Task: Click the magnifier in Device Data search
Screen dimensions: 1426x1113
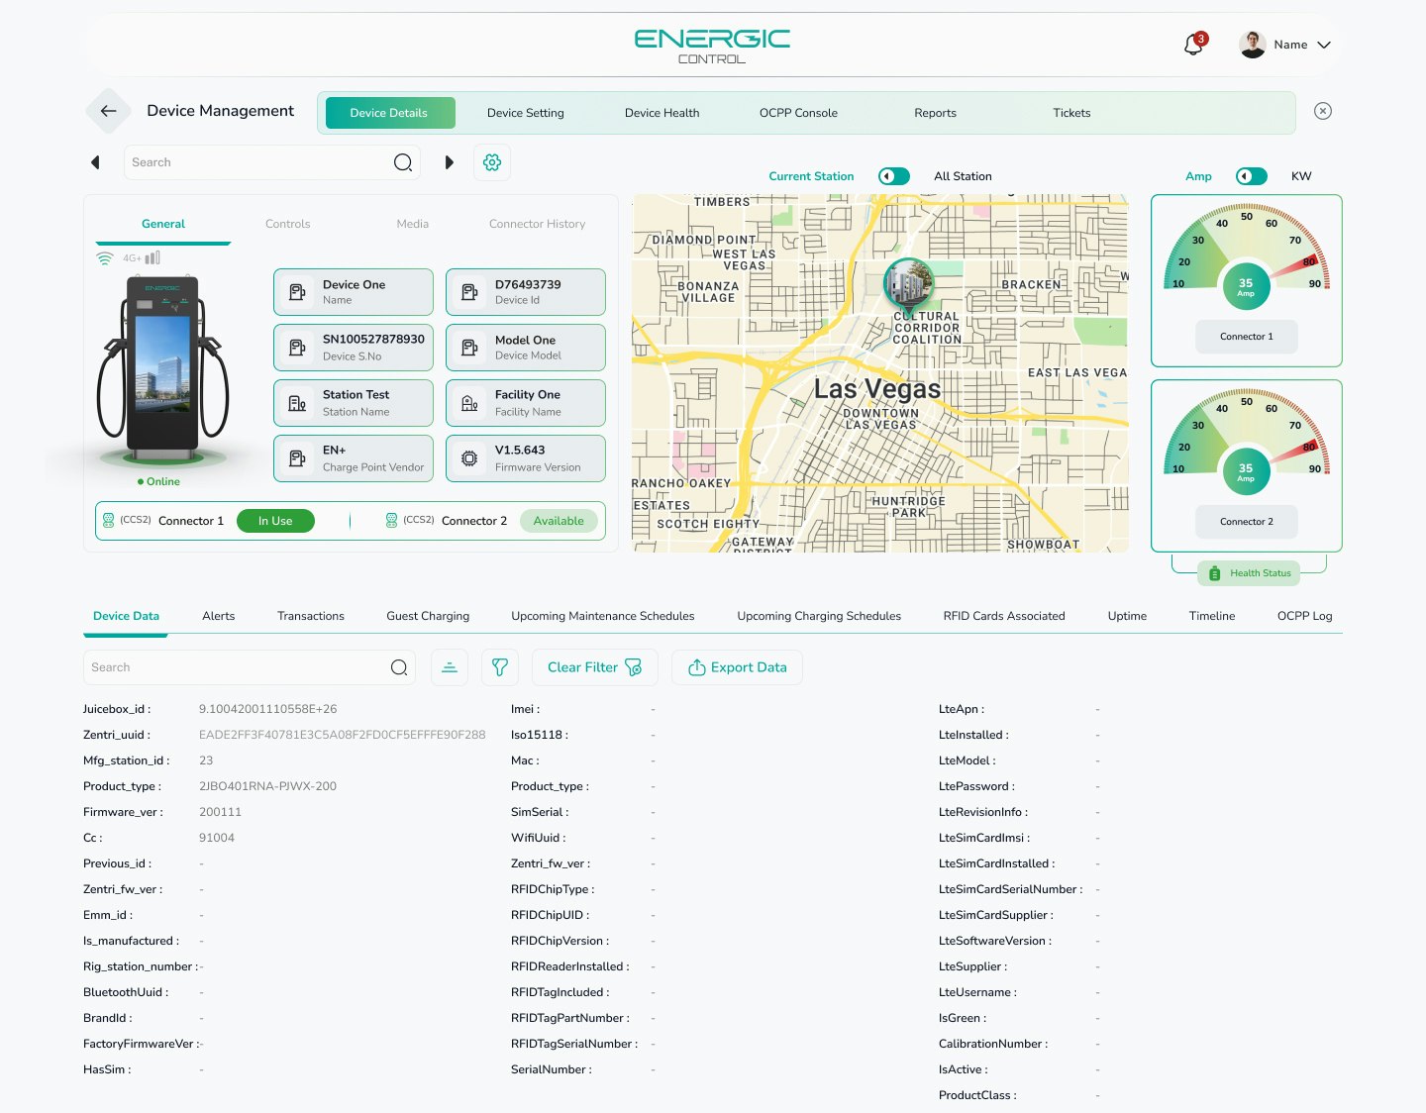Action: (399, 667)
